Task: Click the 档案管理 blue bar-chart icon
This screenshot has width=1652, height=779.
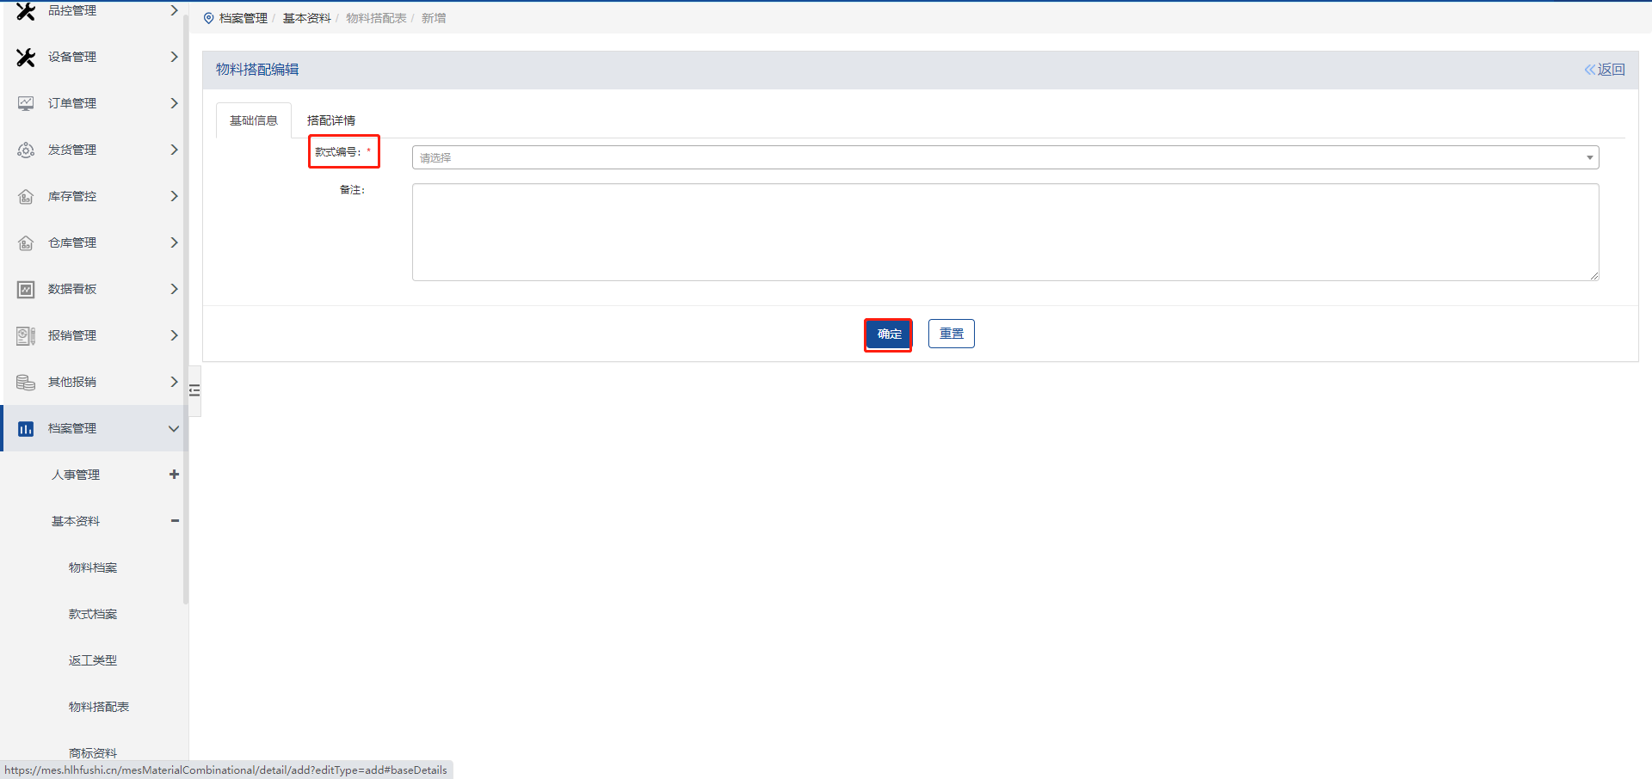Action: point(26,428)
